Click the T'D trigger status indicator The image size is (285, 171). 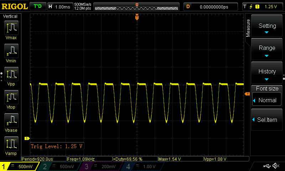tap(38, 6)
